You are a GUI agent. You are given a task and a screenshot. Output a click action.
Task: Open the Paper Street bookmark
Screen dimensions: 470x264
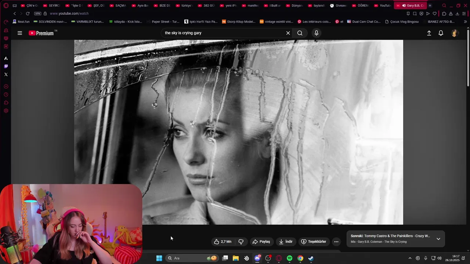tap(163, 22)
